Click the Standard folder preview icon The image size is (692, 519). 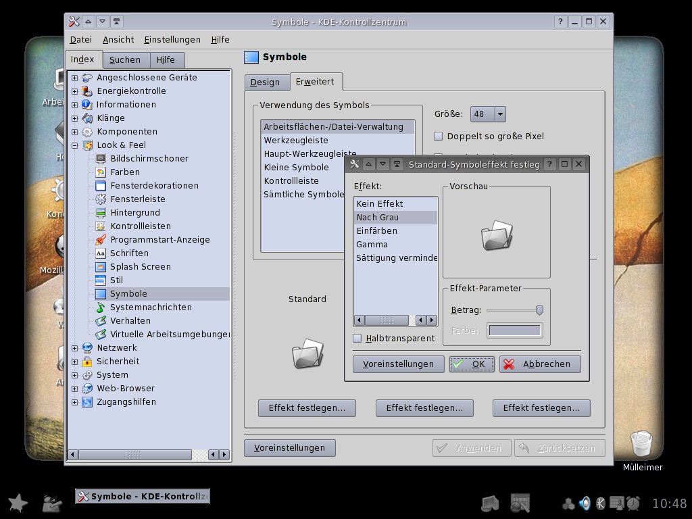(x=307, y=353)
